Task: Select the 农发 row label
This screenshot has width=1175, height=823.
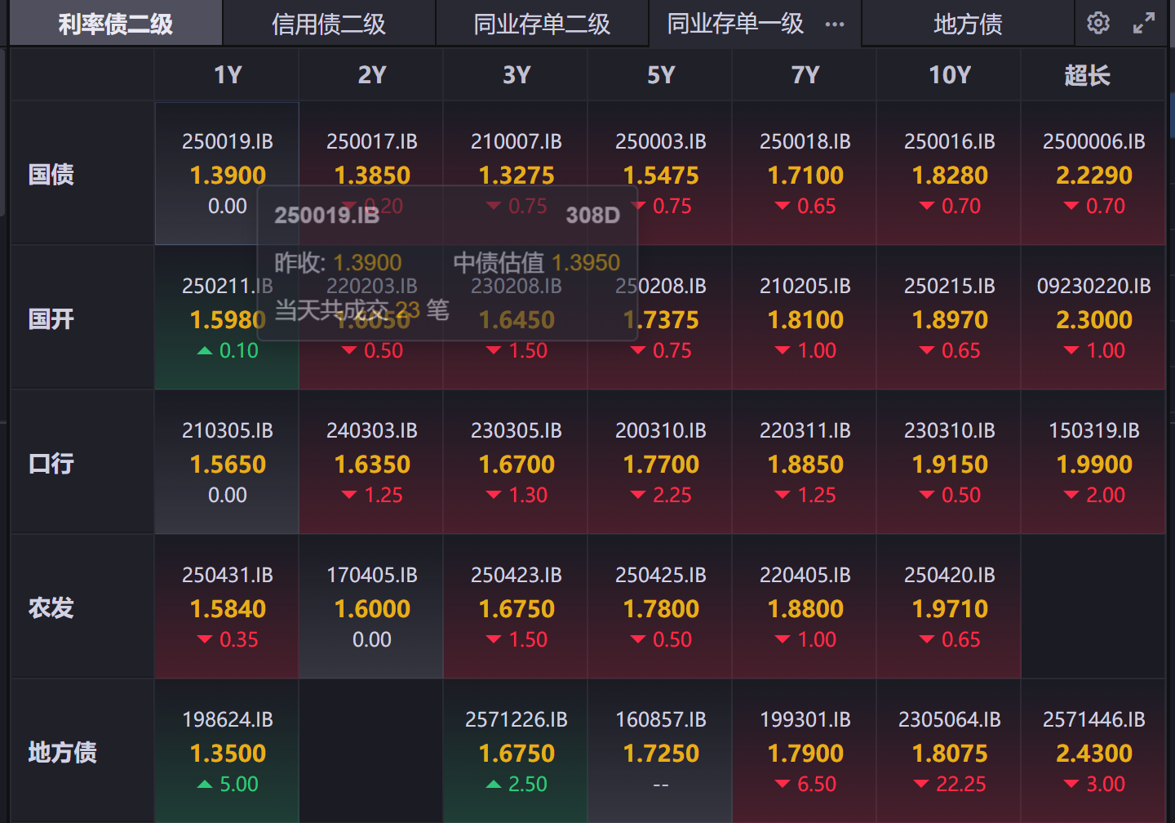Action: [51, 607]
